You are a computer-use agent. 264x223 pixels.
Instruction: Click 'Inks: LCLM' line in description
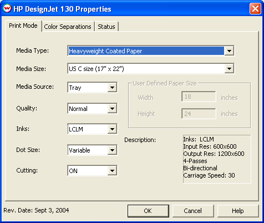pos(199,139)
